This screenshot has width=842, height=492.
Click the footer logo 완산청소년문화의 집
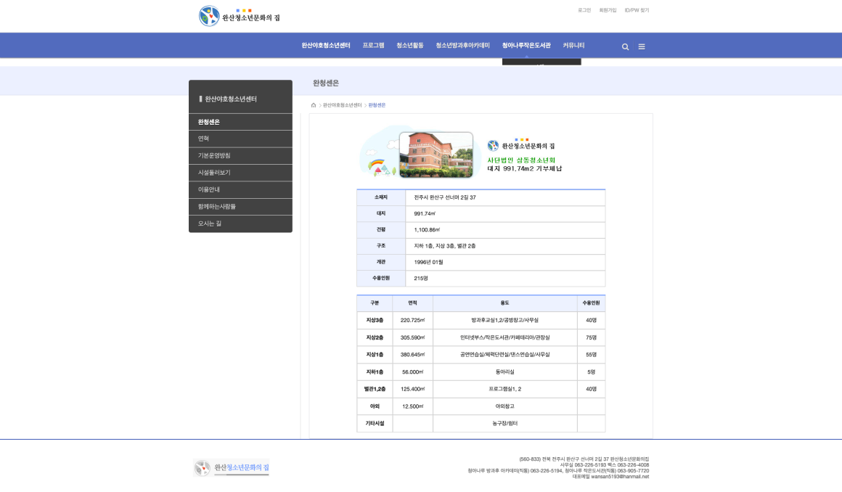point(232,468)
